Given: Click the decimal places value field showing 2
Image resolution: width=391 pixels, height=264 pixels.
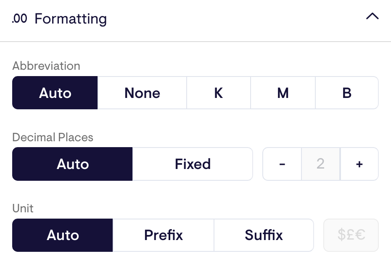Looking at the screenshot, I should pos(320,164).
